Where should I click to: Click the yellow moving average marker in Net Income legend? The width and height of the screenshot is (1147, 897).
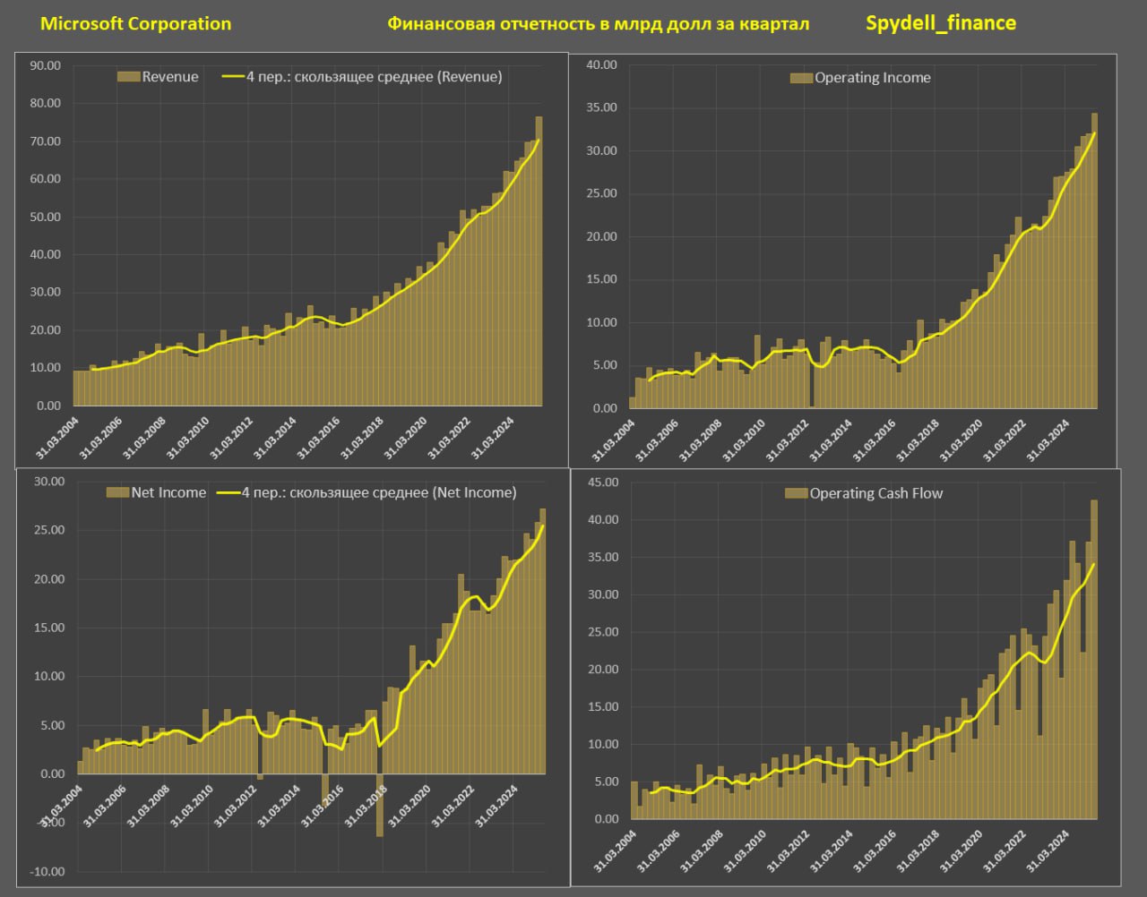pos(229,492)
